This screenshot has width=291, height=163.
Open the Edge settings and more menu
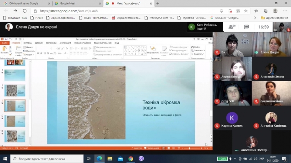(285, 11)
